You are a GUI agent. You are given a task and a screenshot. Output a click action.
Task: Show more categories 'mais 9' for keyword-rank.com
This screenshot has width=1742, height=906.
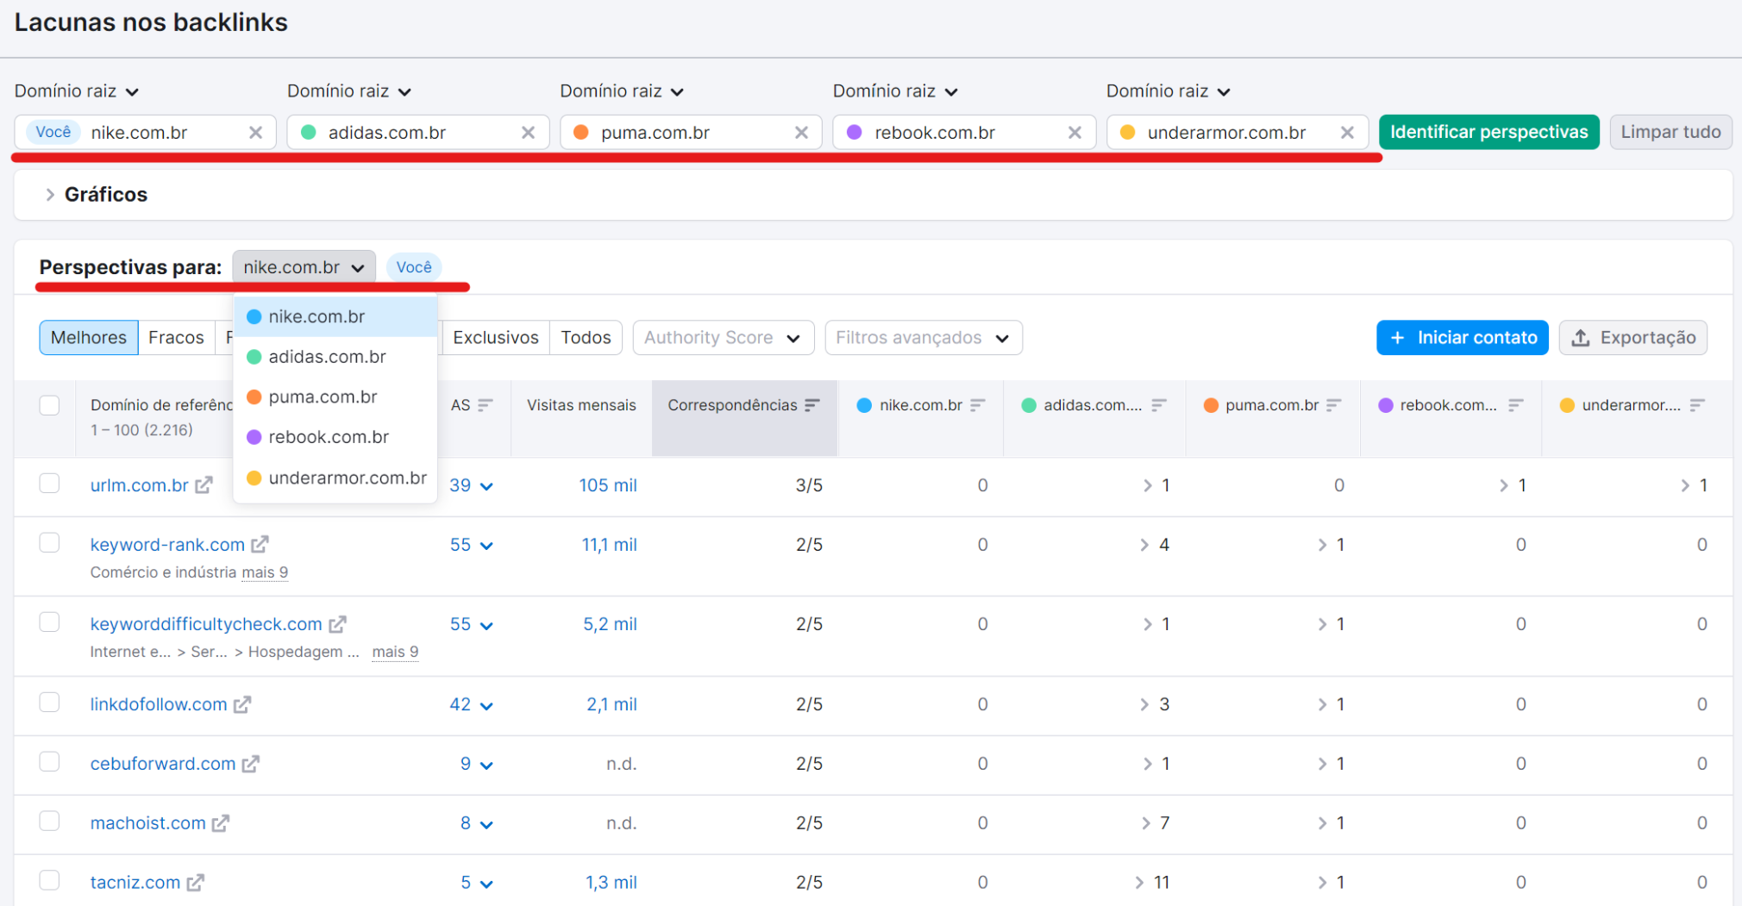(265, 572)
